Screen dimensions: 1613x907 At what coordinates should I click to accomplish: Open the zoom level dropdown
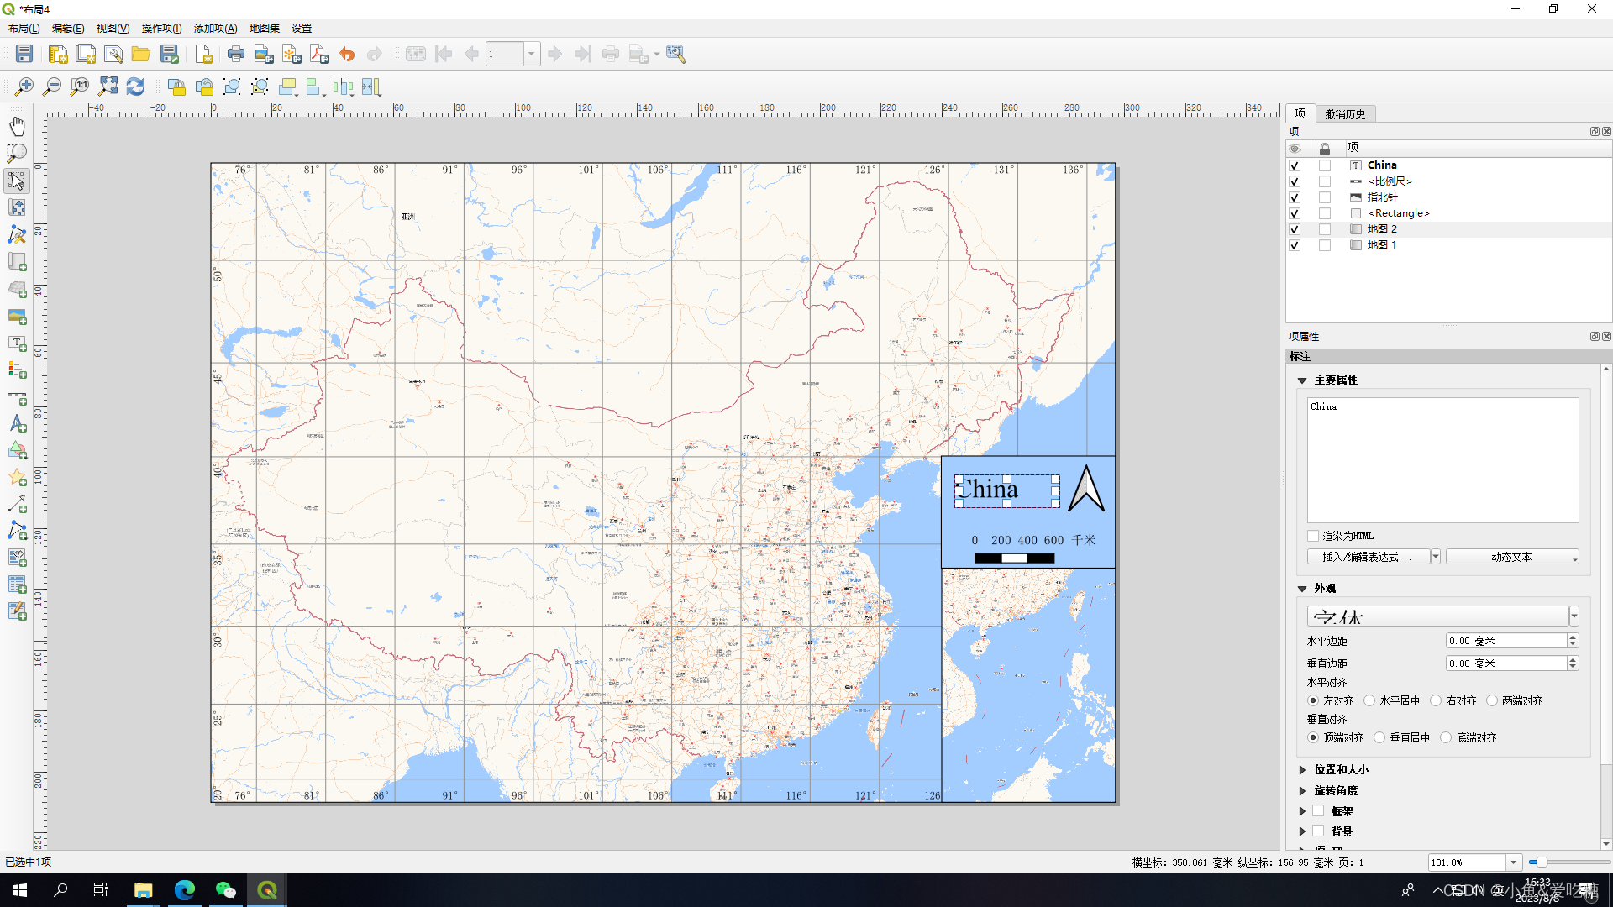(1513, 862)
